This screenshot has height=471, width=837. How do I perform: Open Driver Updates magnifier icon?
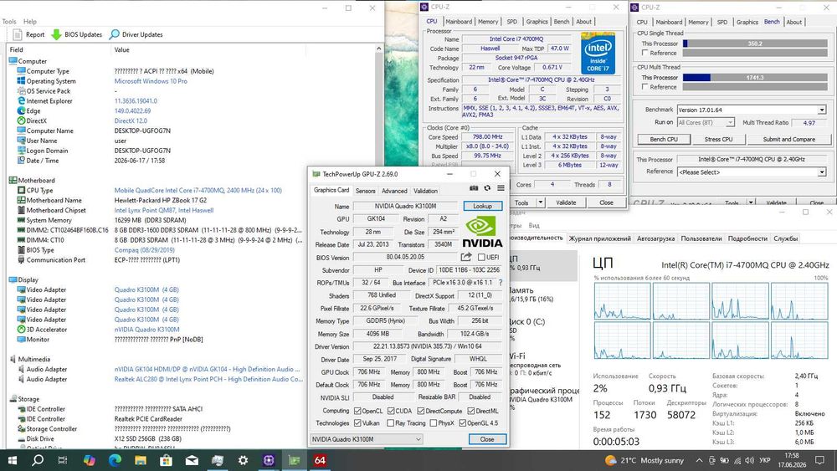pyautogui.click(x=114, y=34)
